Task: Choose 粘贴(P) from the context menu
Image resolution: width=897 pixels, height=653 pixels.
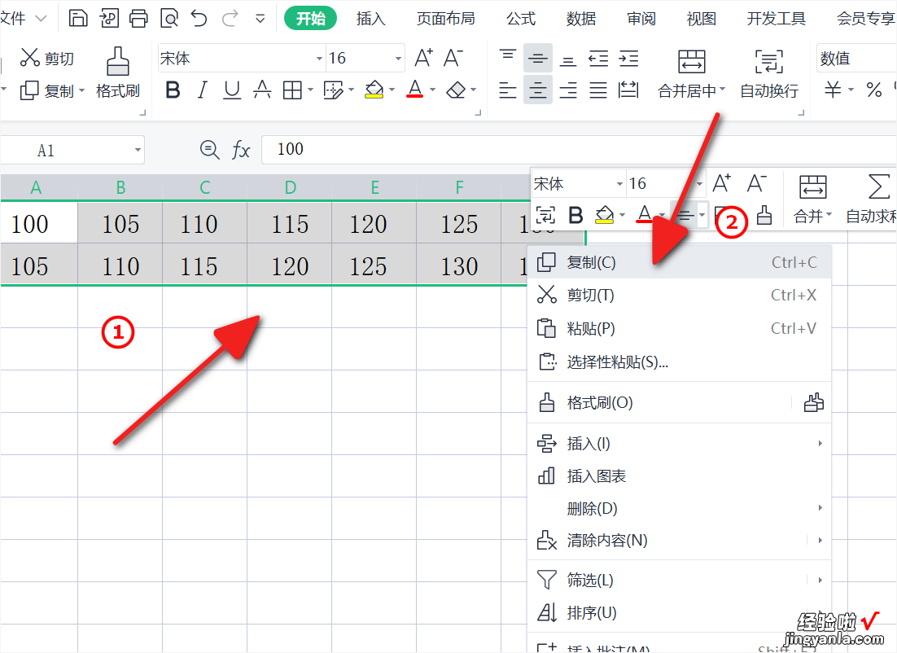Action: tap(679, 328)
